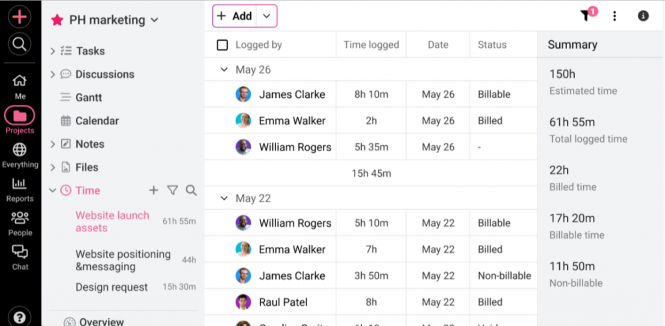Click the info icon at top right
665x326 pixels.
pos(644,16)
